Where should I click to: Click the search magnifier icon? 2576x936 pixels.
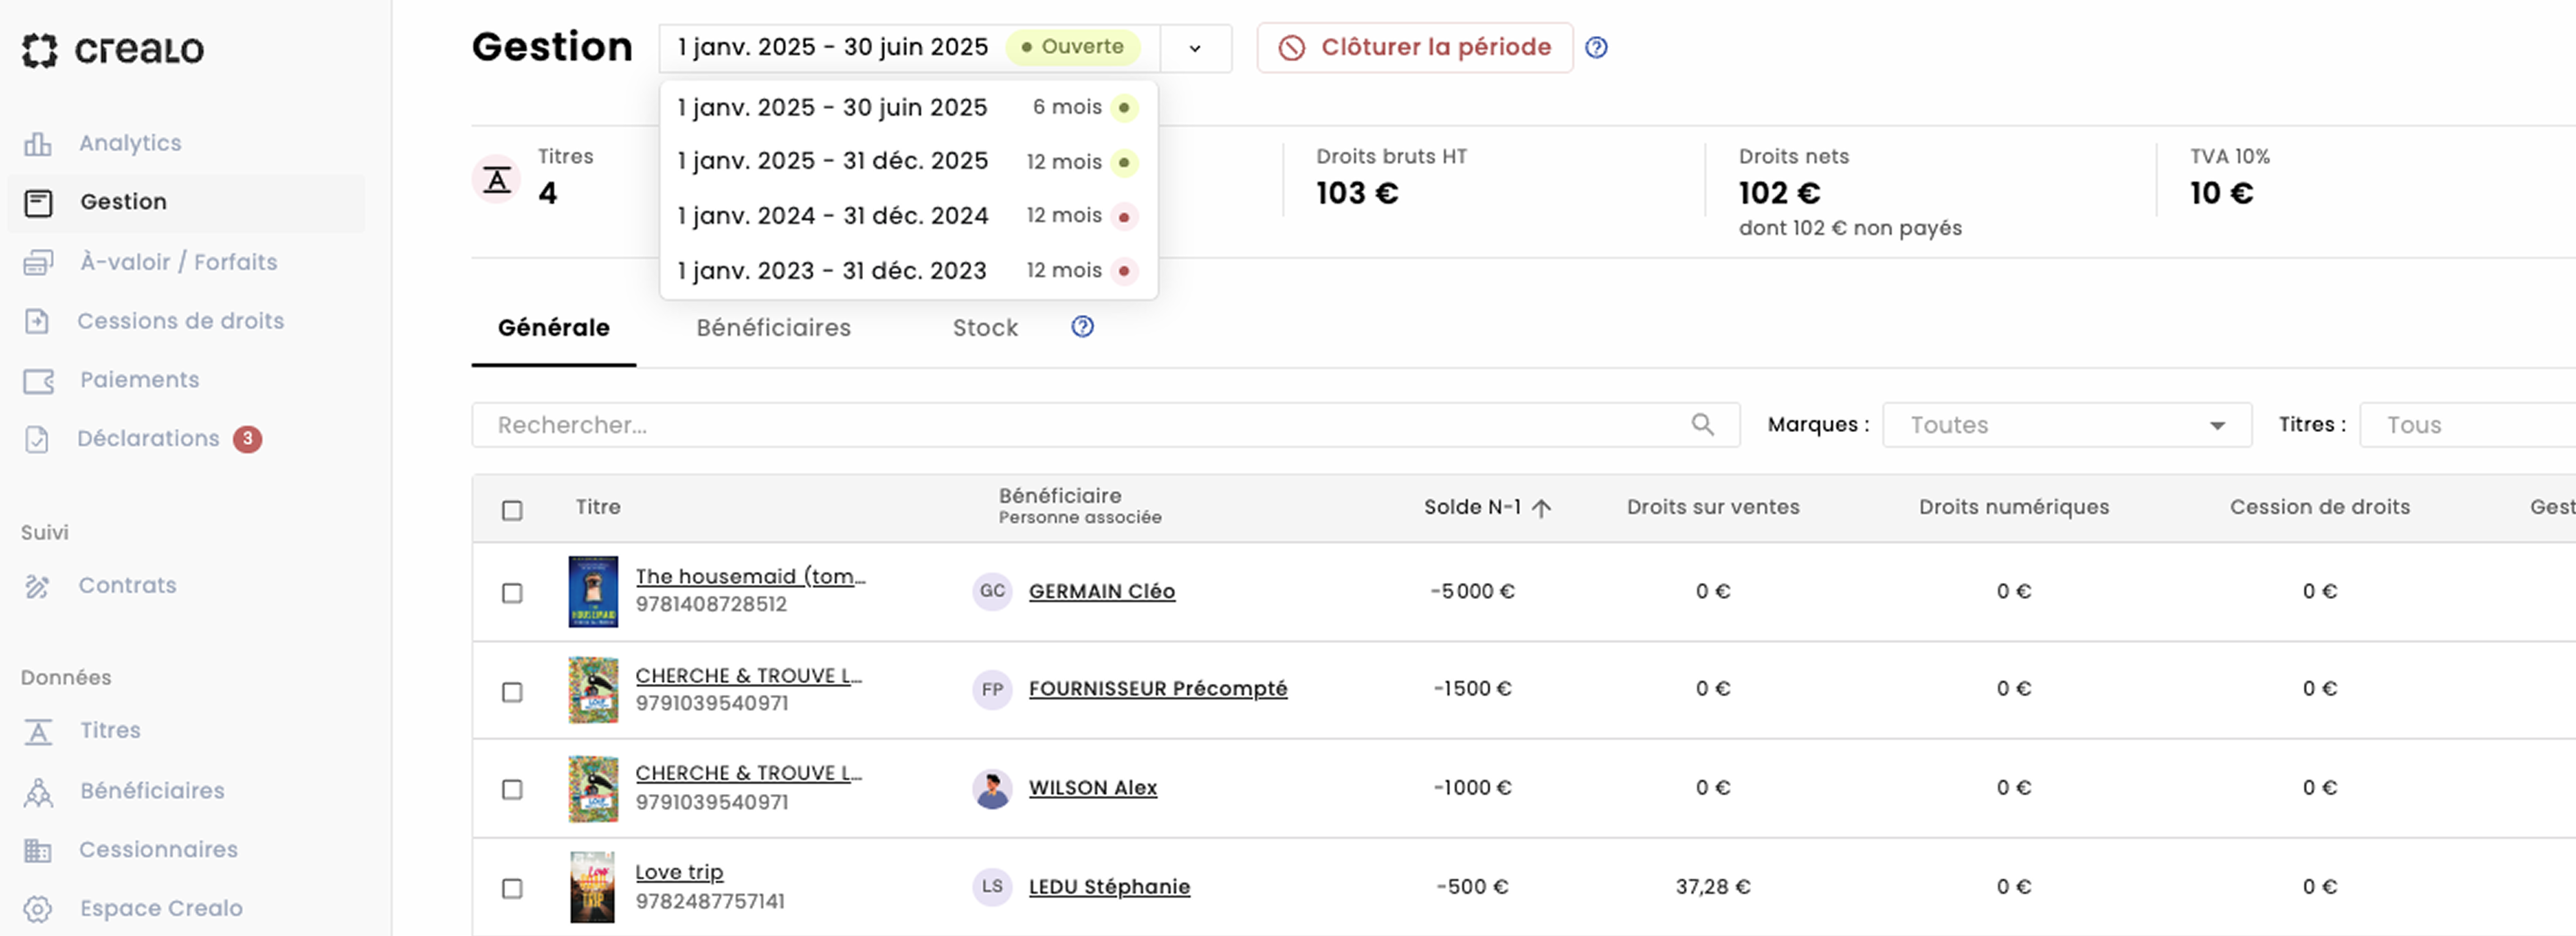coord(1702,425)
